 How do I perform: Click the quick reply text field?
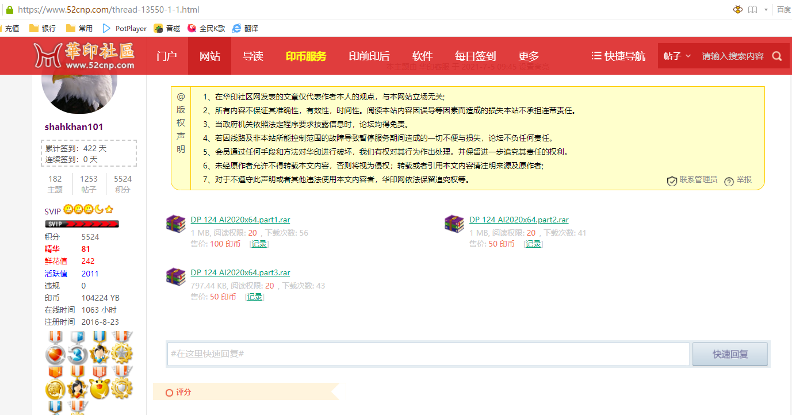click(x=428, y=354)
